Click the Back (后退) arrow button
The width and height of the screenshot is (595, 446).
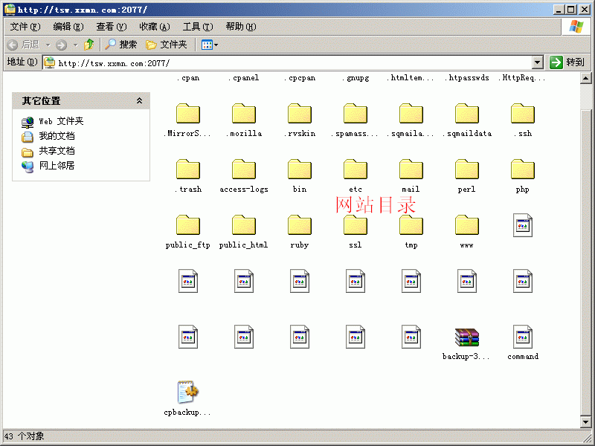pyautogui.click(x=23, y=45)
